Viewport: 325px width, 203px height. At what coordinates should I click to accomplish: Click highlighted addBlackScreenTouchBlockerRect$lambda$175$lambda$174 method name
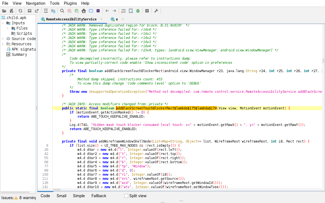(x=166, y=108)
